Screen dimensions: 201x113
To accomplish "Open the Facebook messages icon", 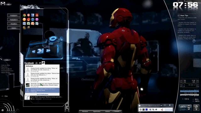I will [x=40, y=63].
